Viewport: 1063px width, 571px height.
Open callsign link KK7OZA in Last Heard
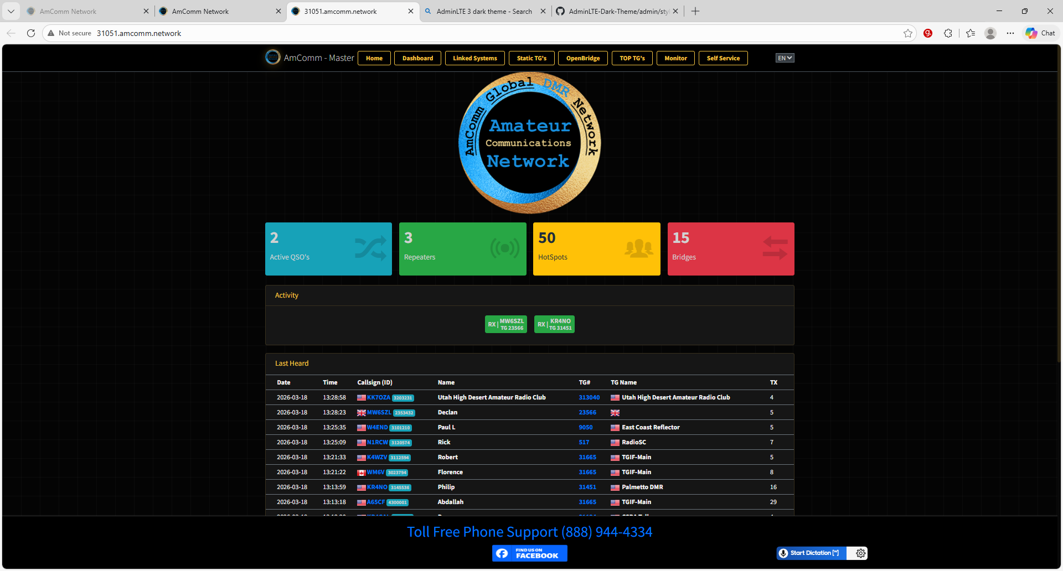(x=378, y=397)
